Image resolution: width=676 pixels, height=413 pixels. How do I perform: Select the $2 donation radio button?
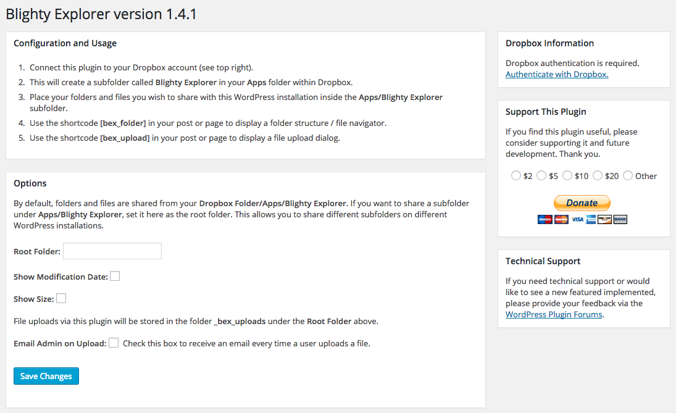click(x=515, y=175)
